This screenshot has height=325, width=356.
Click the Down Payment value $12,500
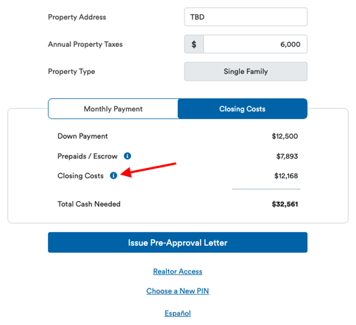pyautogui.click(x=285, y=136)
